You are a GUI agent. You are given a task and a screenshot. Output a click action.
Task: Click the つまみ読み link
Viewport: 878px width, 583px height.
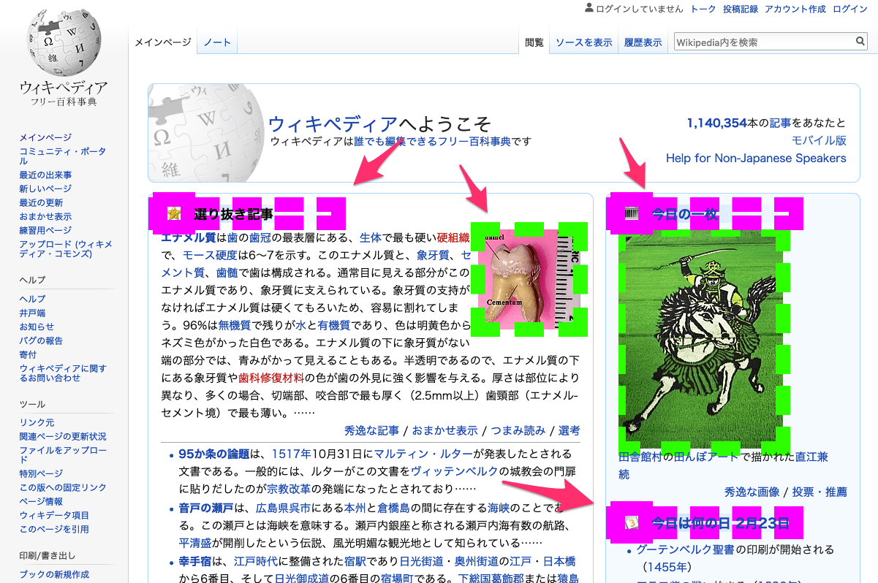coord(518,430)
